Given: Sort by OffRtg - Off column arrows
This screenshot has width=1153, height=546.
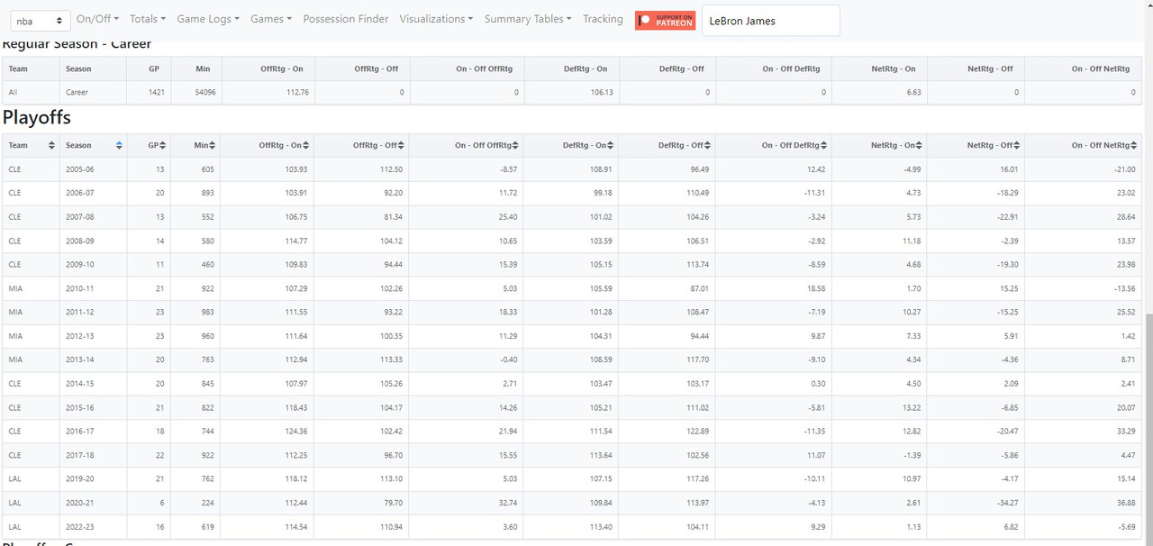Looking at the screenshot, I should (x=401, y=145).
